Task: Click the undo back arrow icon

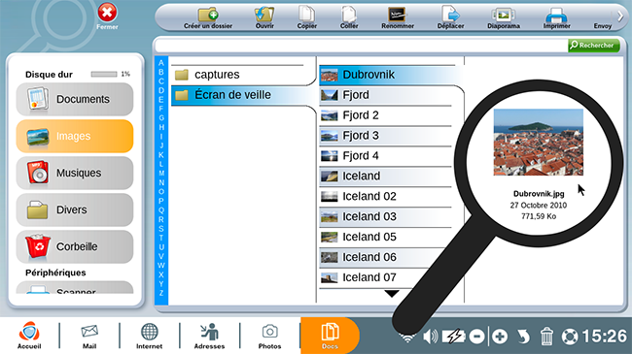Action: click(523, 337)
